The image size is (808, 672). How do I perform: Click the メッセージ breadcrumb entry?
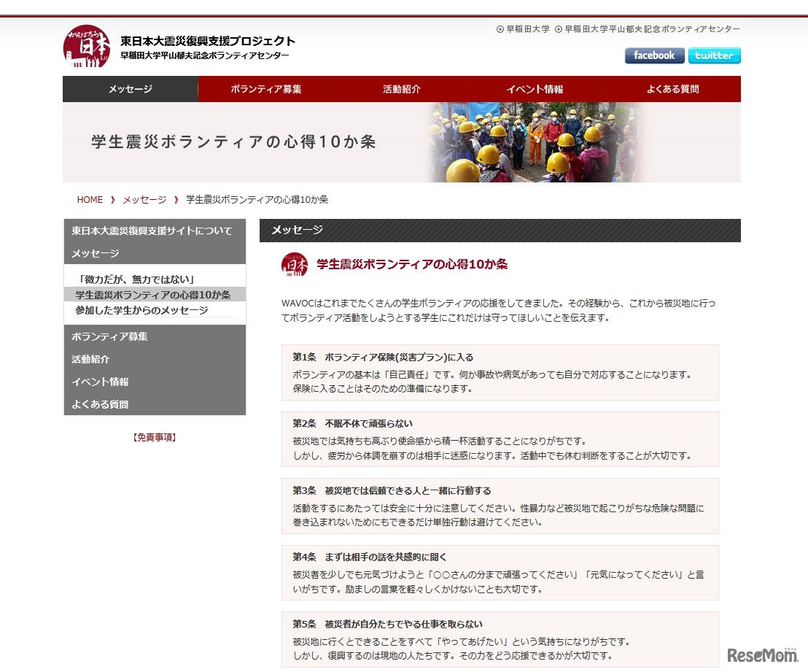click(144, 199)
